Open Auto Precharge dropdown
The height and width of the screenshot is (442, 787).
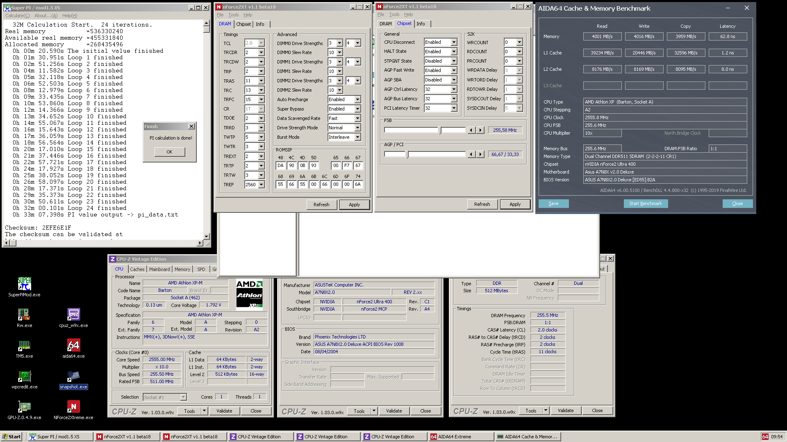357,99
